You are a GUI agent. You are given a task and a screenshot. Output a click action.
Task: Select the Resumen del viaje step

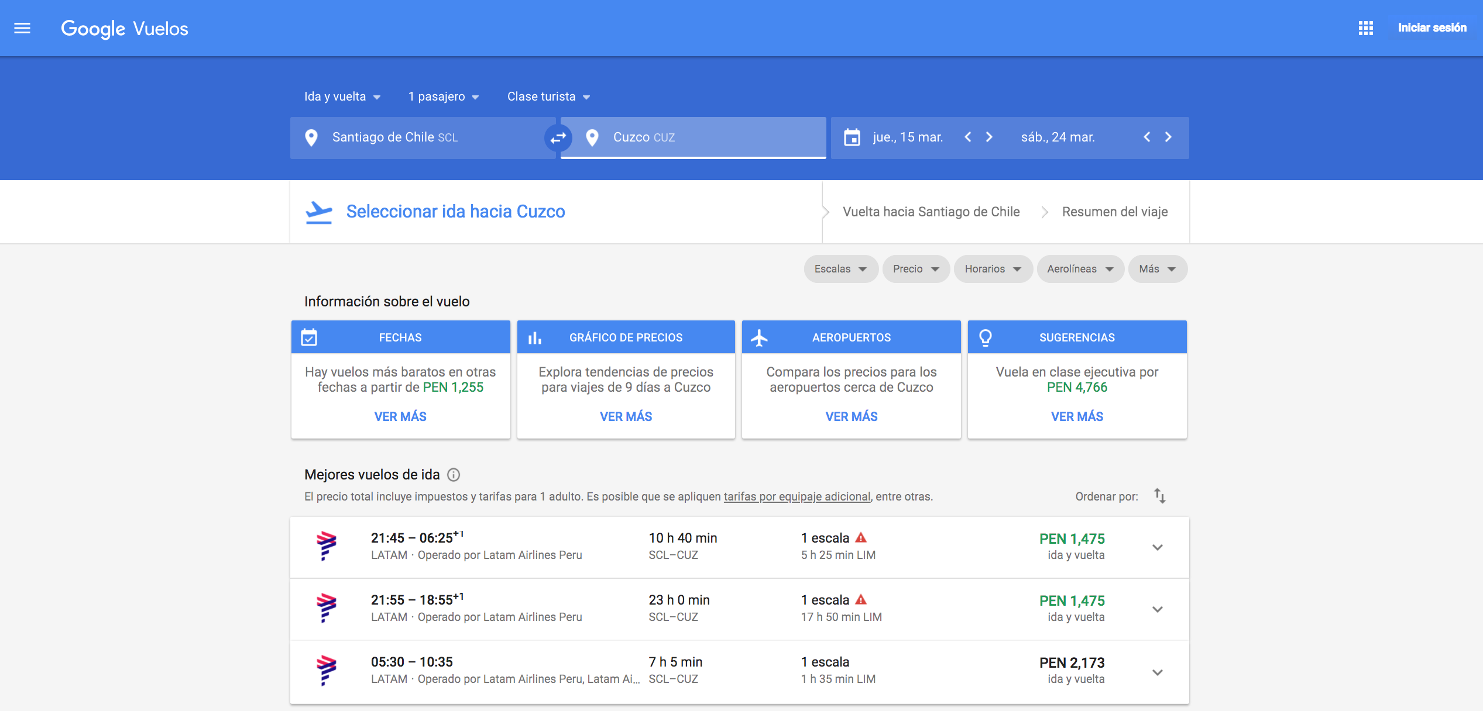pos(1115,212)
